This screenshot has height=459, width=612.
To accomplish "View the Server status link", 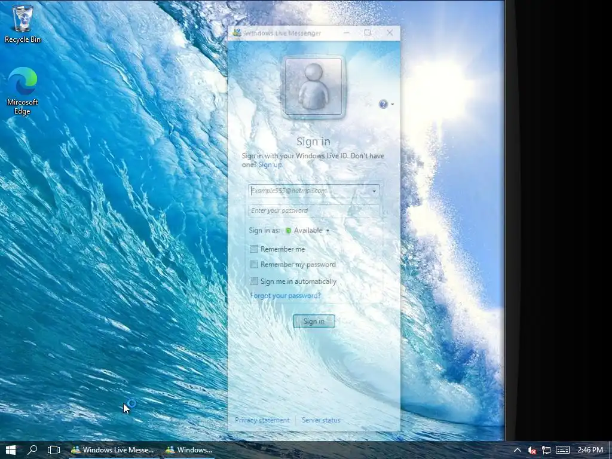I will (321, 420).
